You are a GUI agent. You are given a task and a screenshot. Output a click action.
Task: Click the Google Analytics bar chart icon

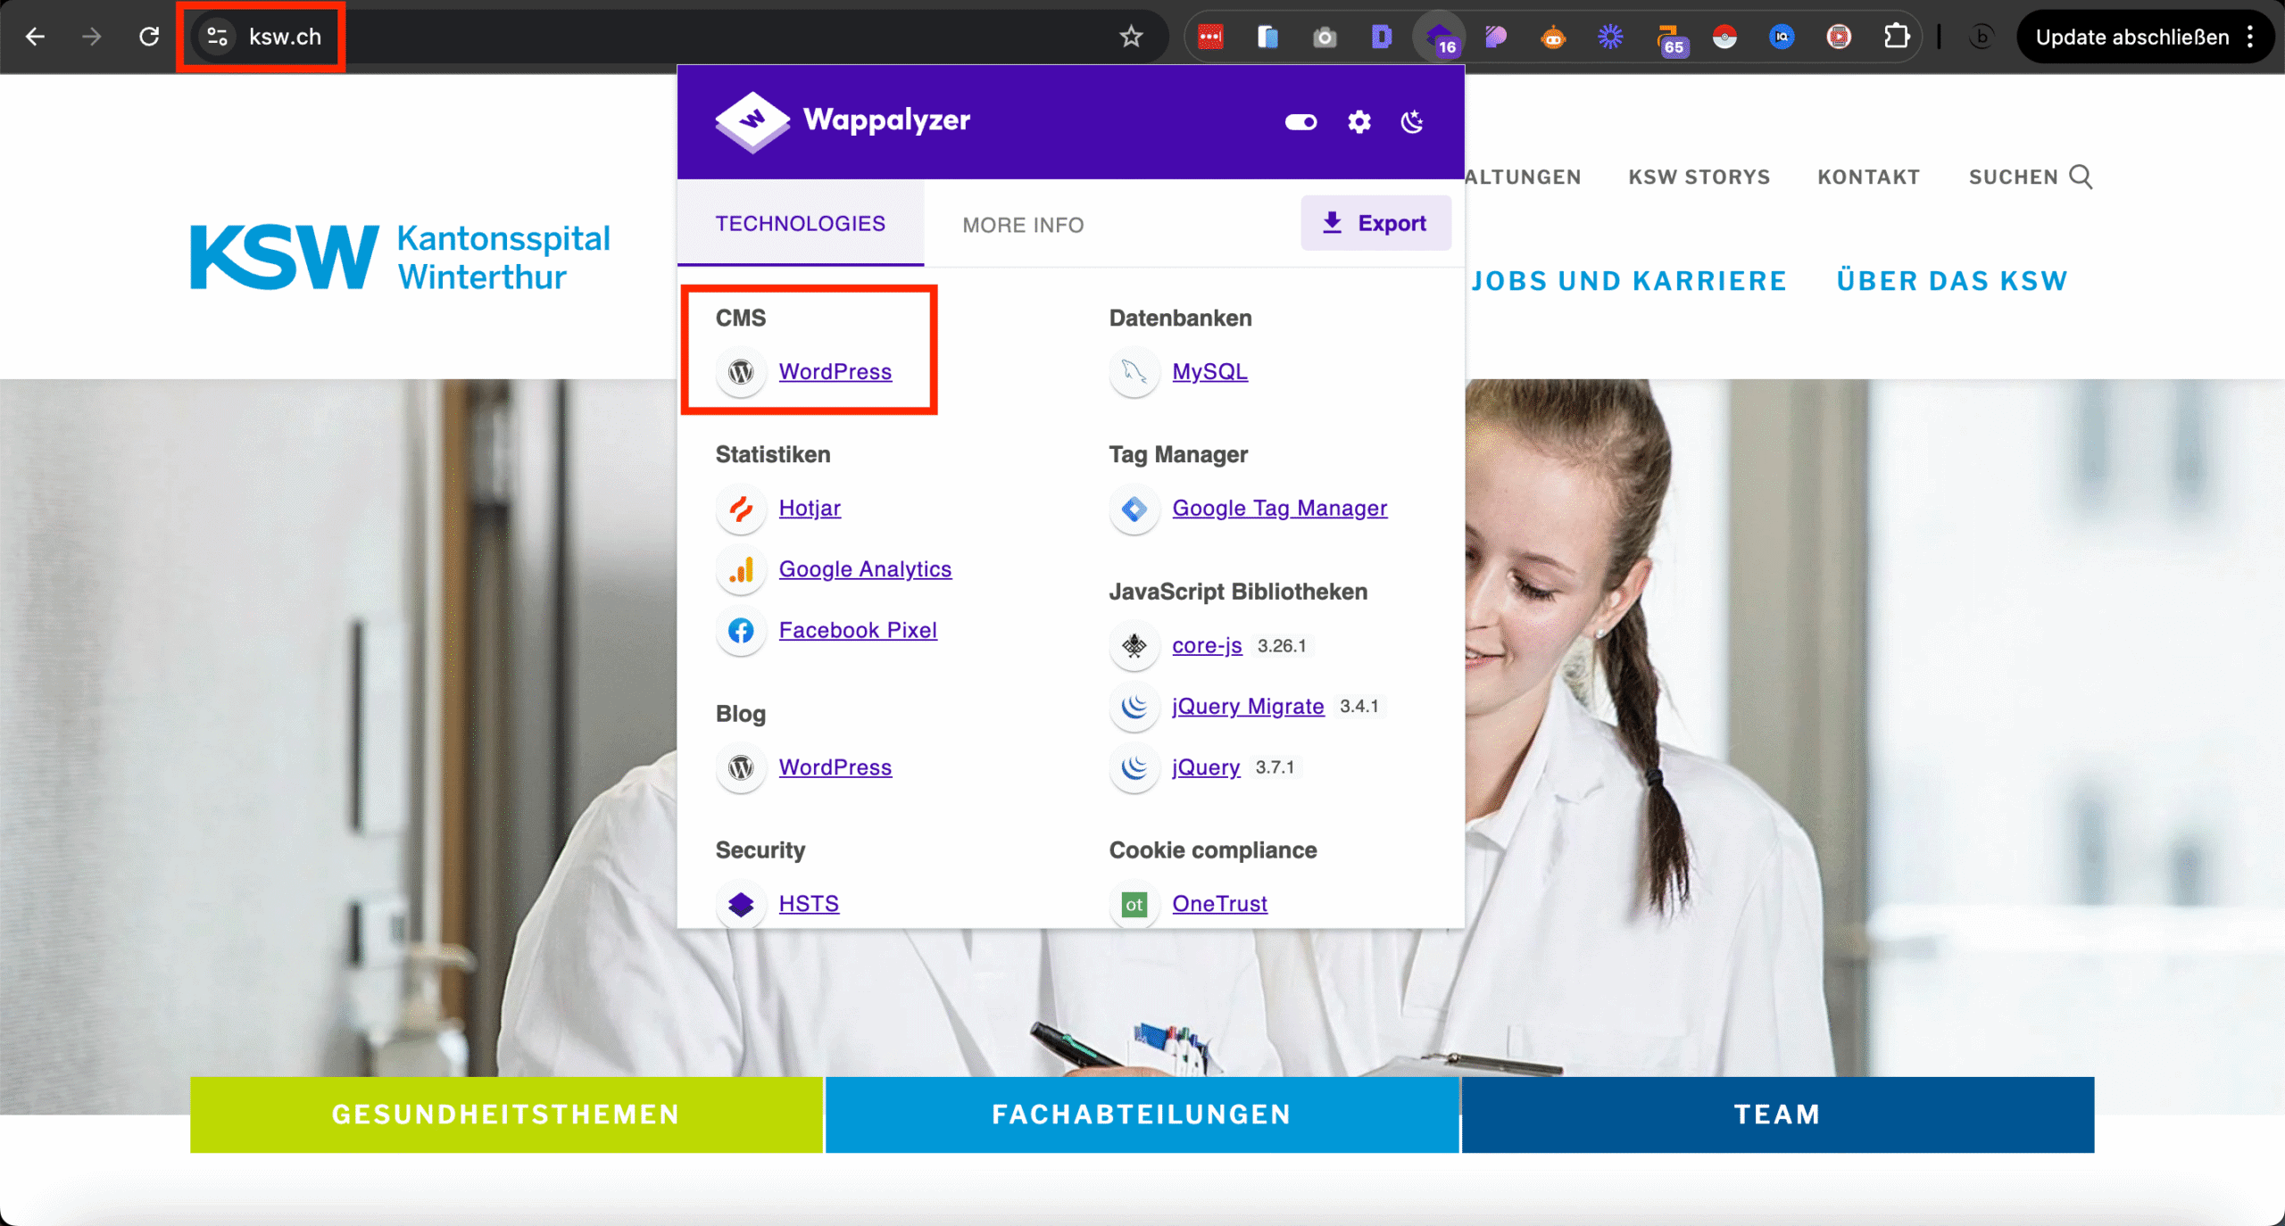741,569
